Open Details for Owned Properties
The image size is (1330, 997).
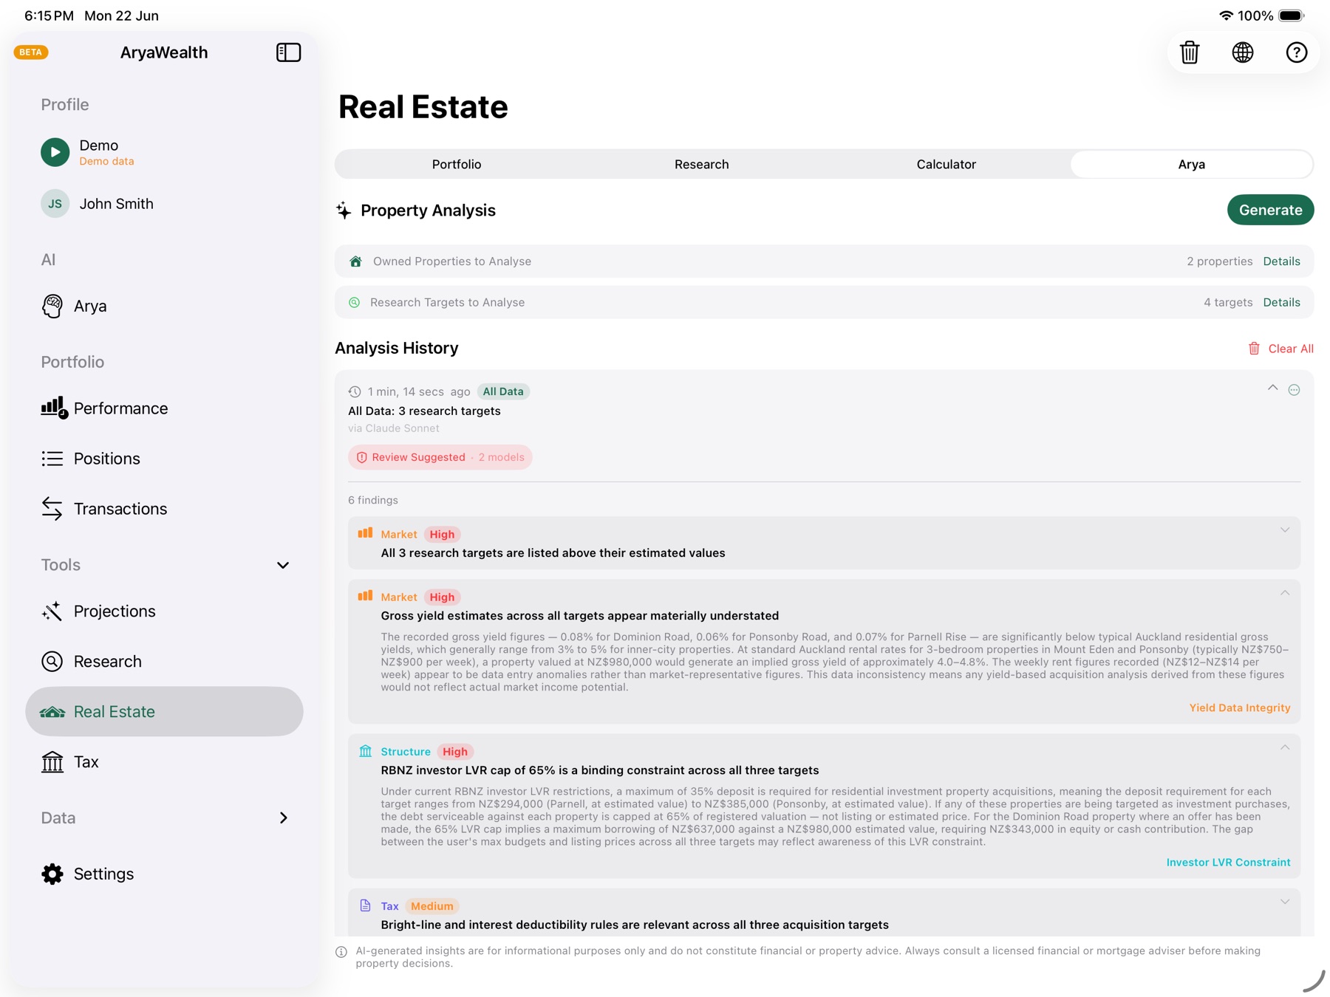(1281, 261)
